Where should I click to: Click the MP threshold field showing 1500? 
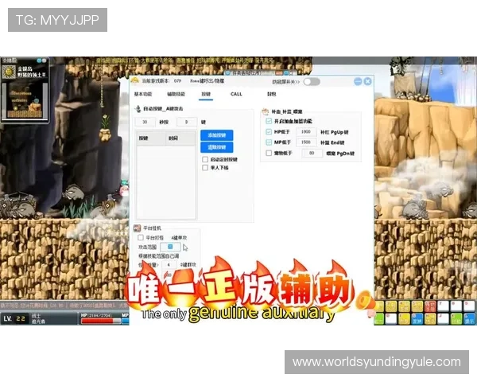[306, 142]
